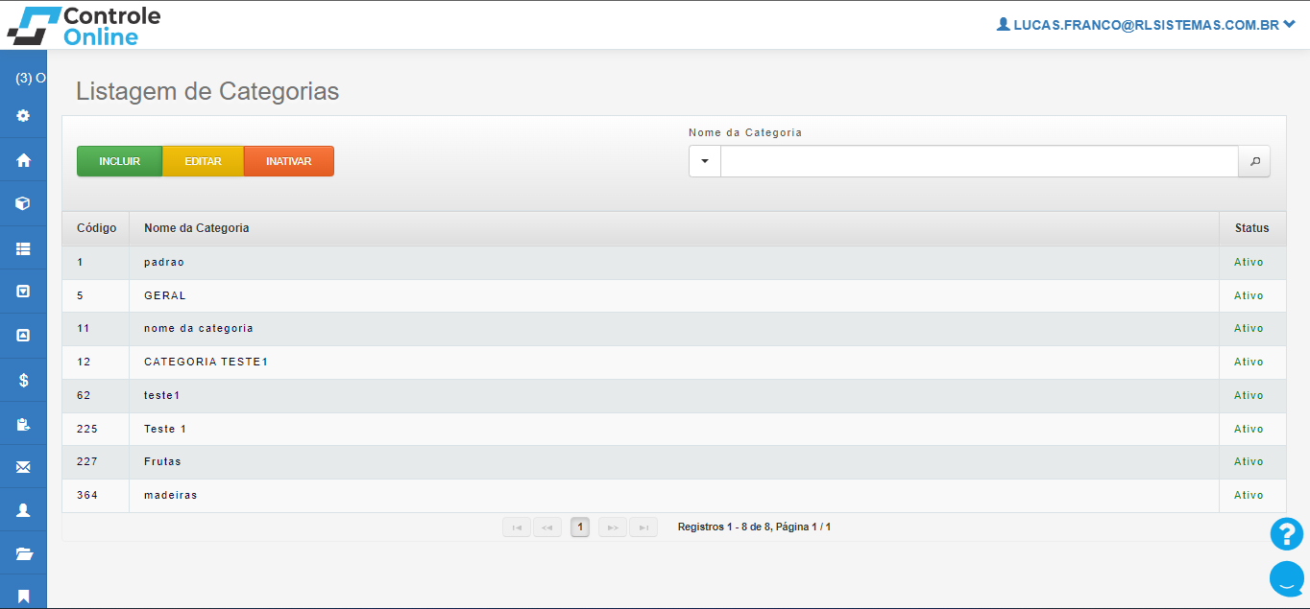Open the products cube icon in sidebar
1310x609 pixels.
click(23, 203)
